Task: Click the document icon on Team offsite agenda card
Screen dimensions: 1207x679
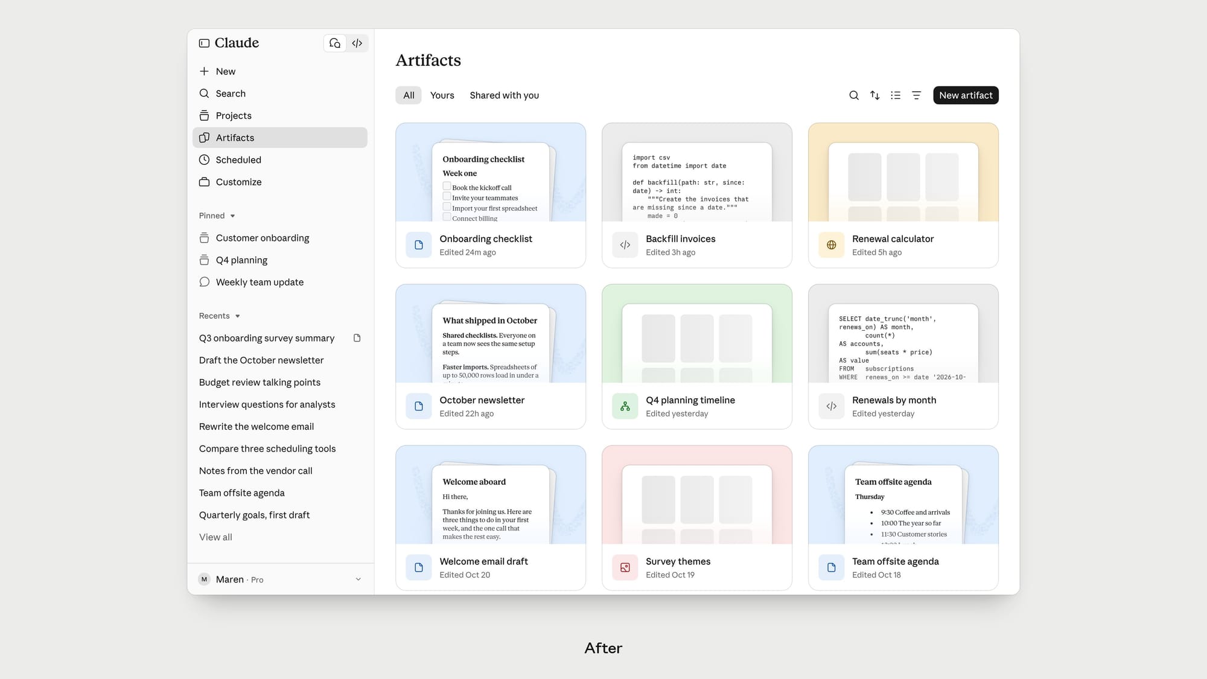Action: [x=832, y=567]
